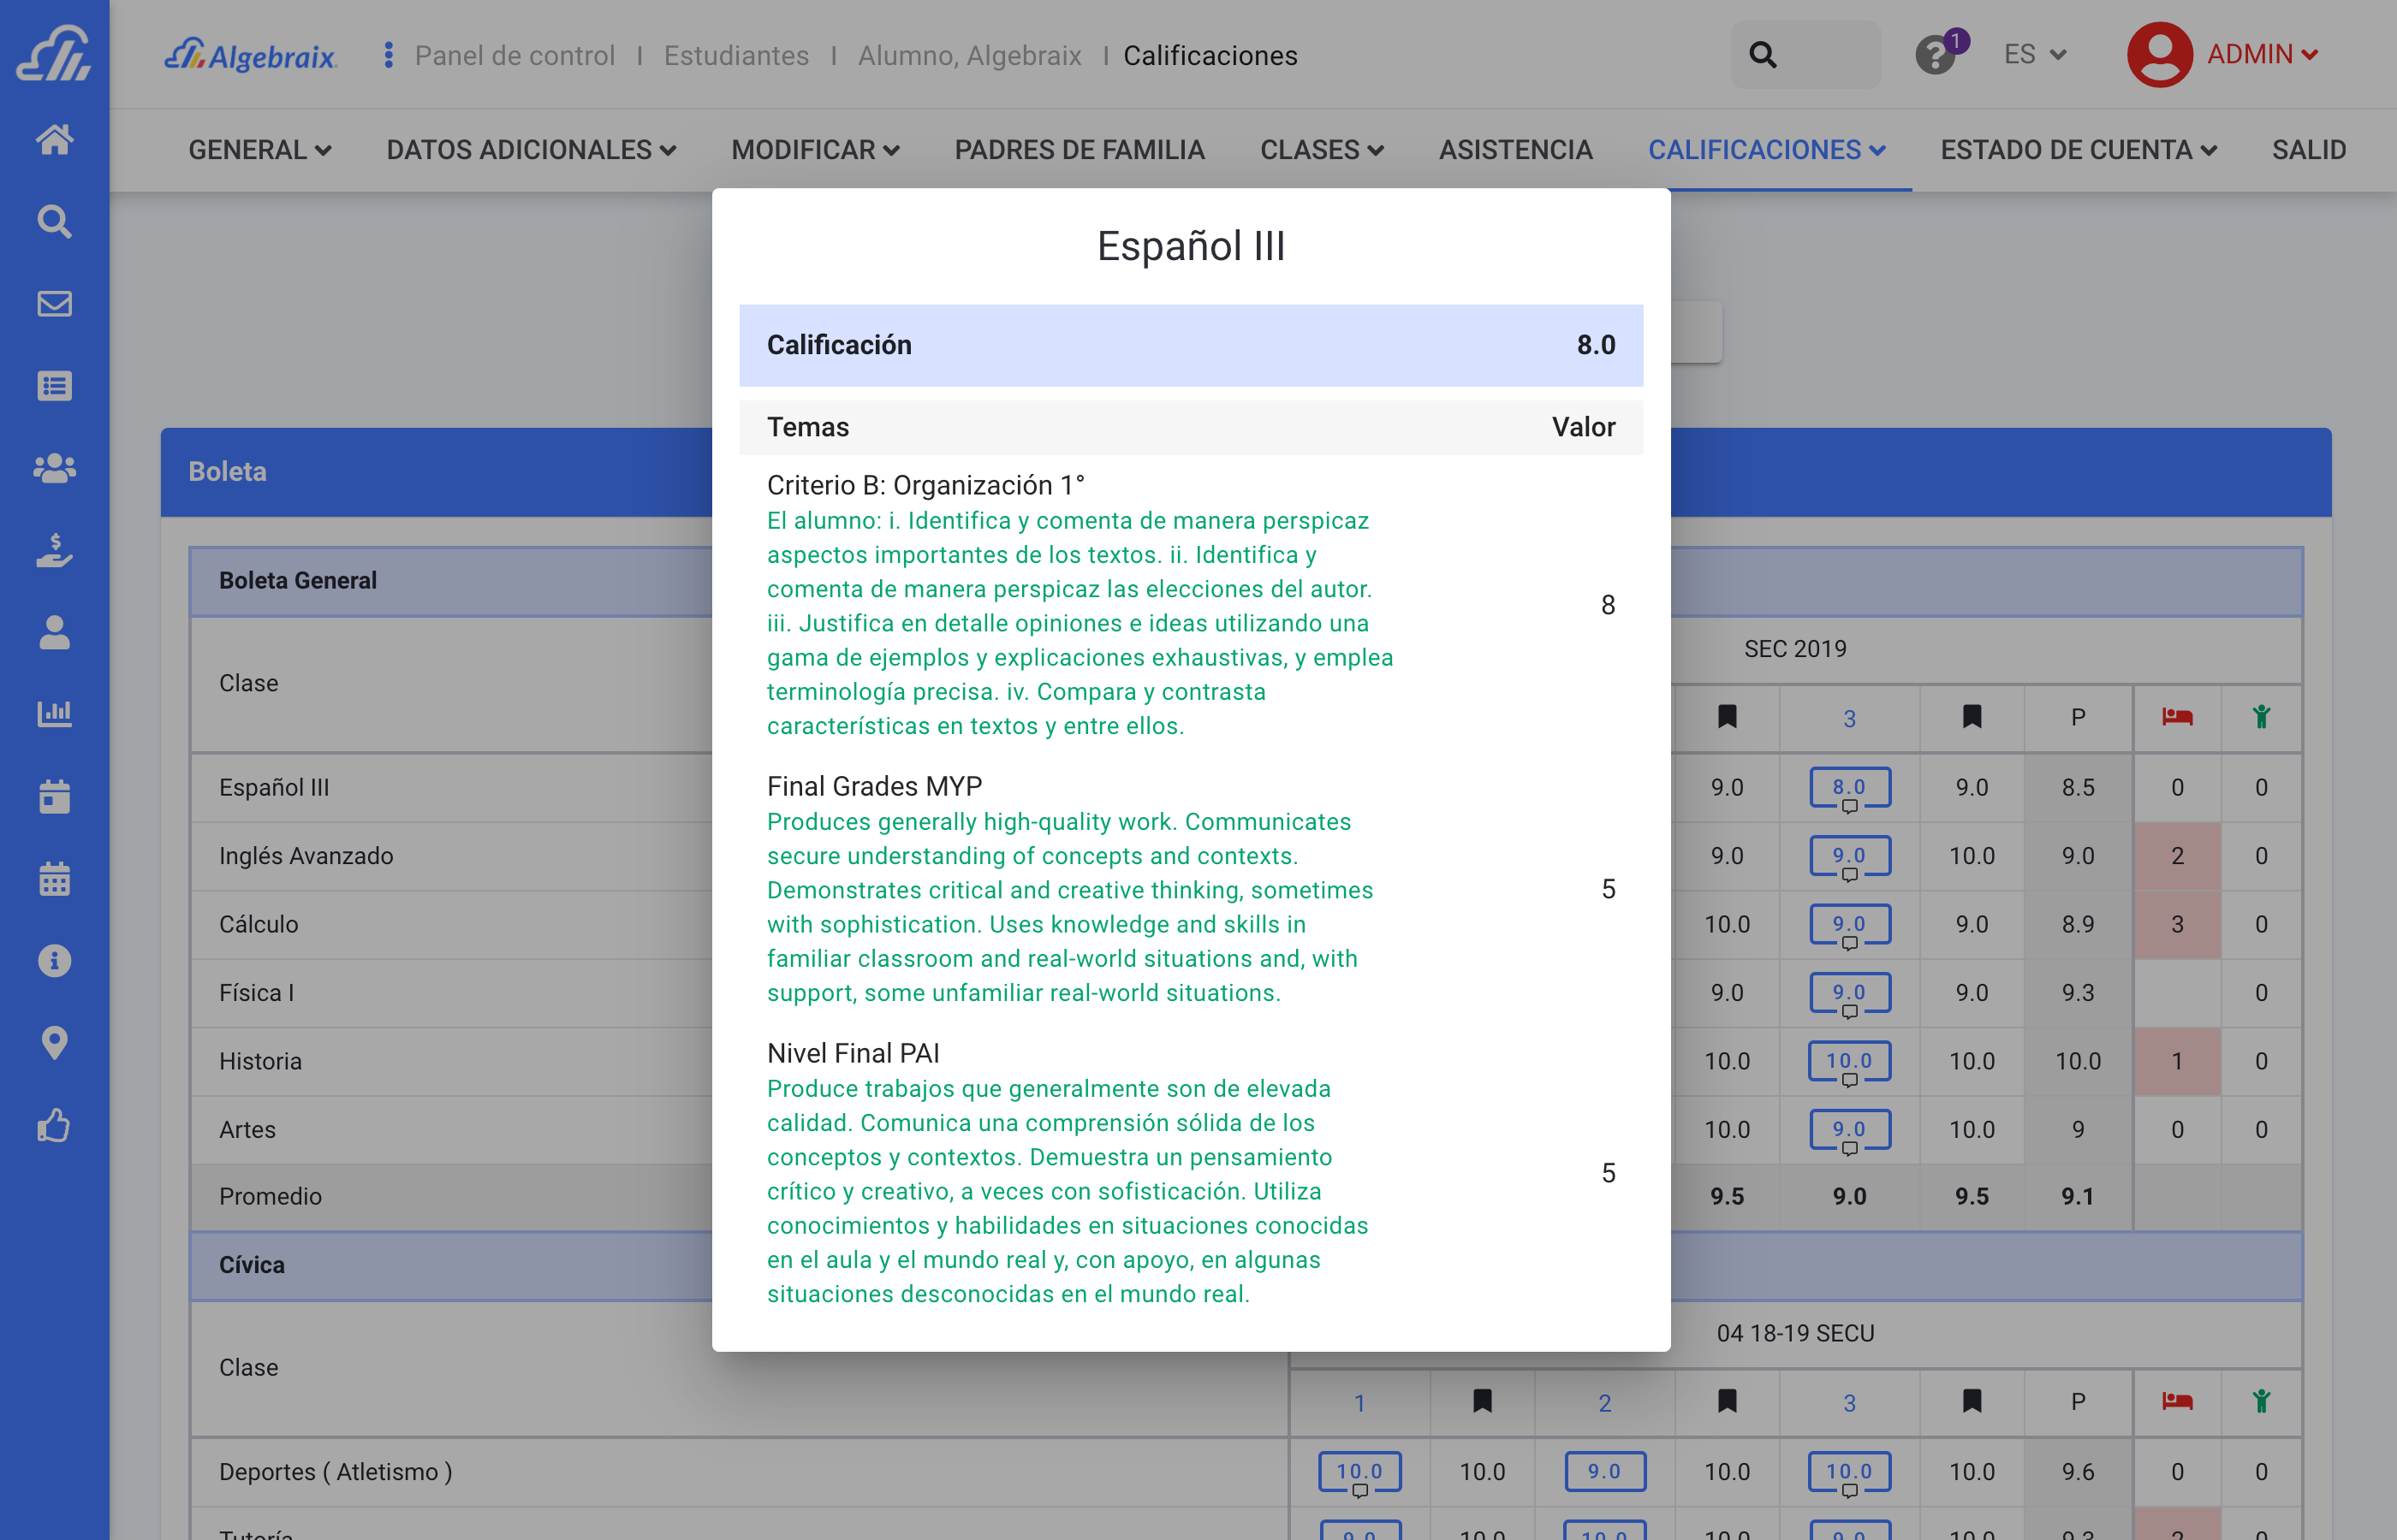Viewport: 2397px width, 1540px height.
Task: Open the bar chart reports icon
Action: pos(54,714)
